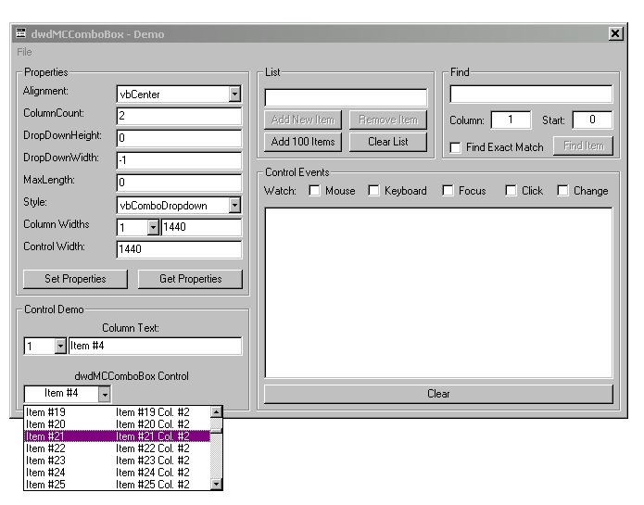Viewport: 644px width, 505px height.
Task: Click the Add 100 Items button
Action: (x=303, y=142)
